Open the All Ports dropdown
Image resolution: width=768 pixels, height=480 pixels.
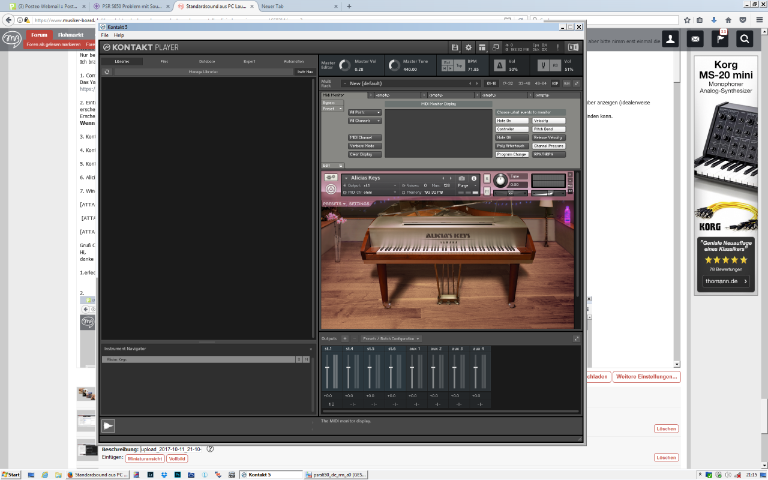point(365,112)
